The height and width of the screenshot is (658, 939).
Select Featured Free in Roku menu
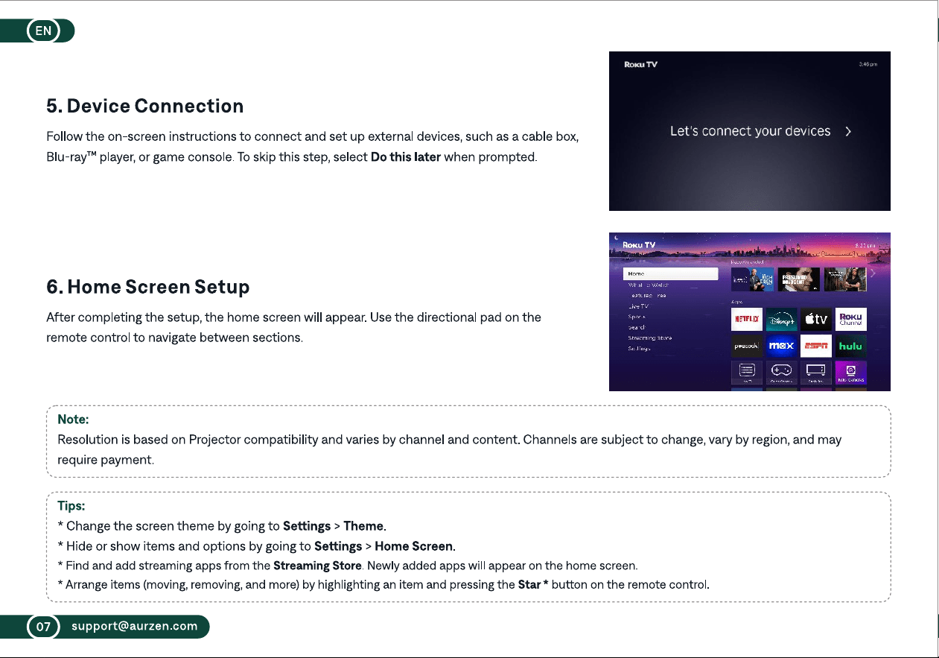pos(649,295)
